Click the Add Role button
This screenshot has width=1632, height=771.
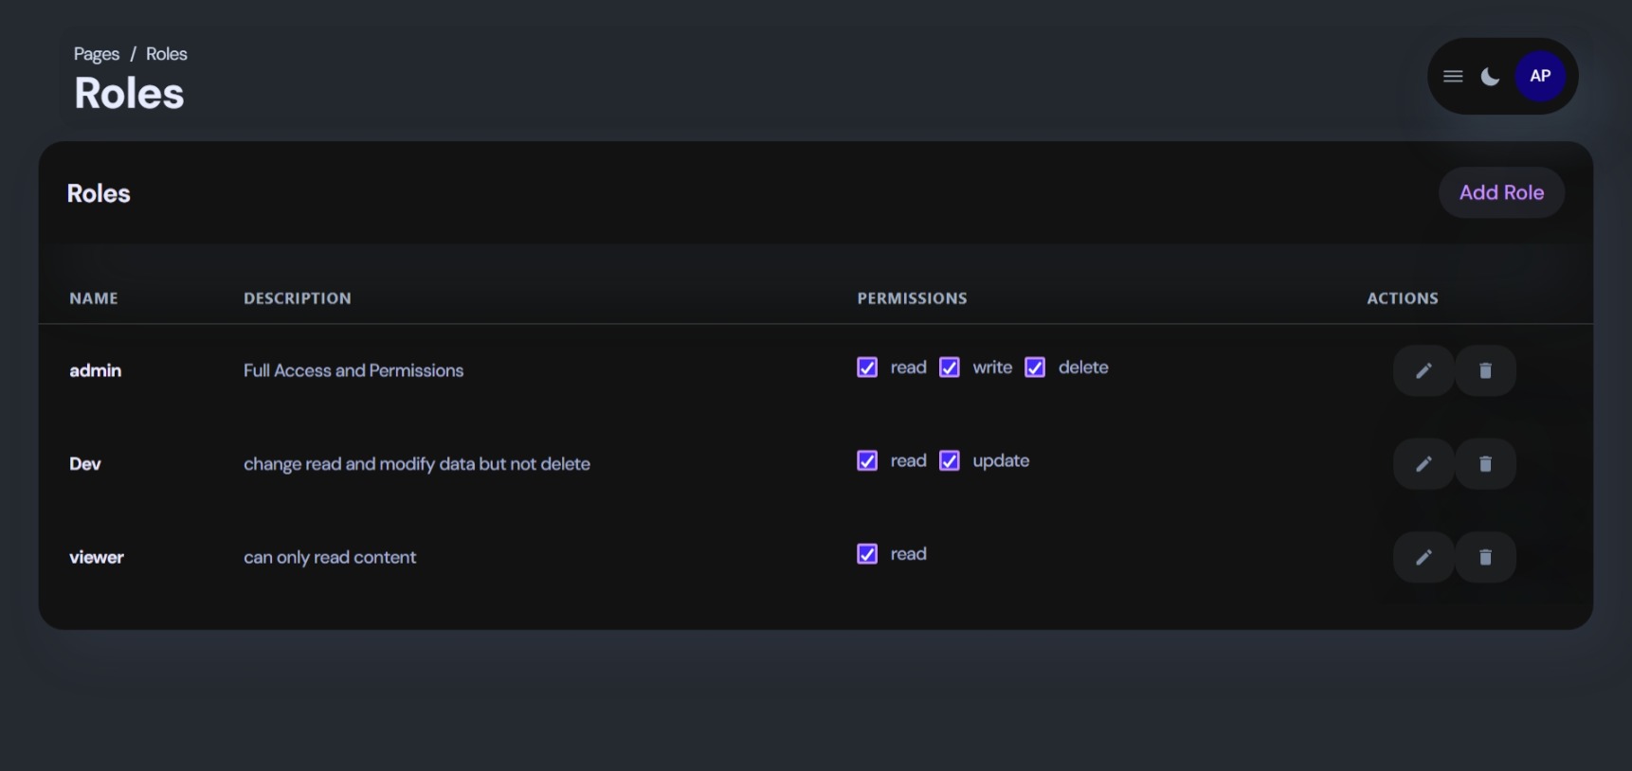pyautogui.click(x=1501, y=192)
